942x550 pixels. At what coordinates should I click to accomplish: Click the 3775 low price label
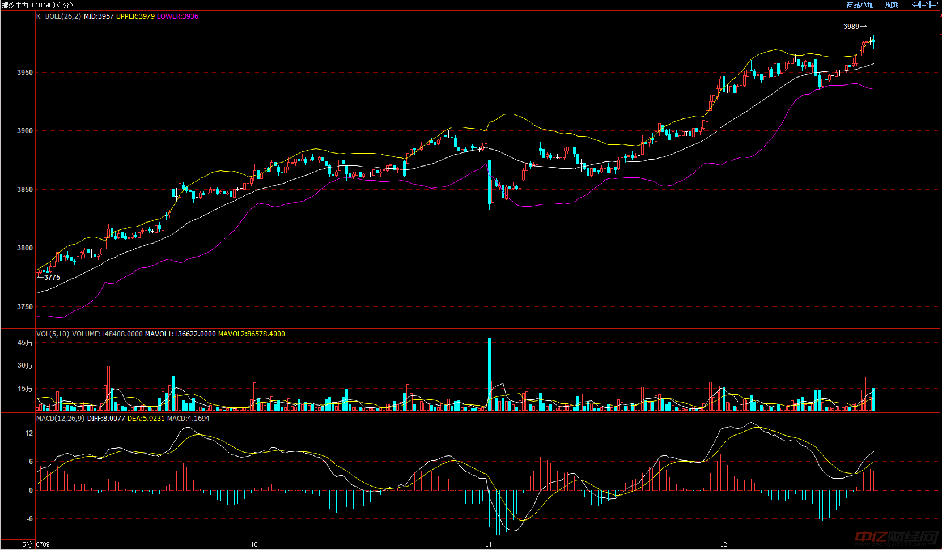(x=52, y=278)
